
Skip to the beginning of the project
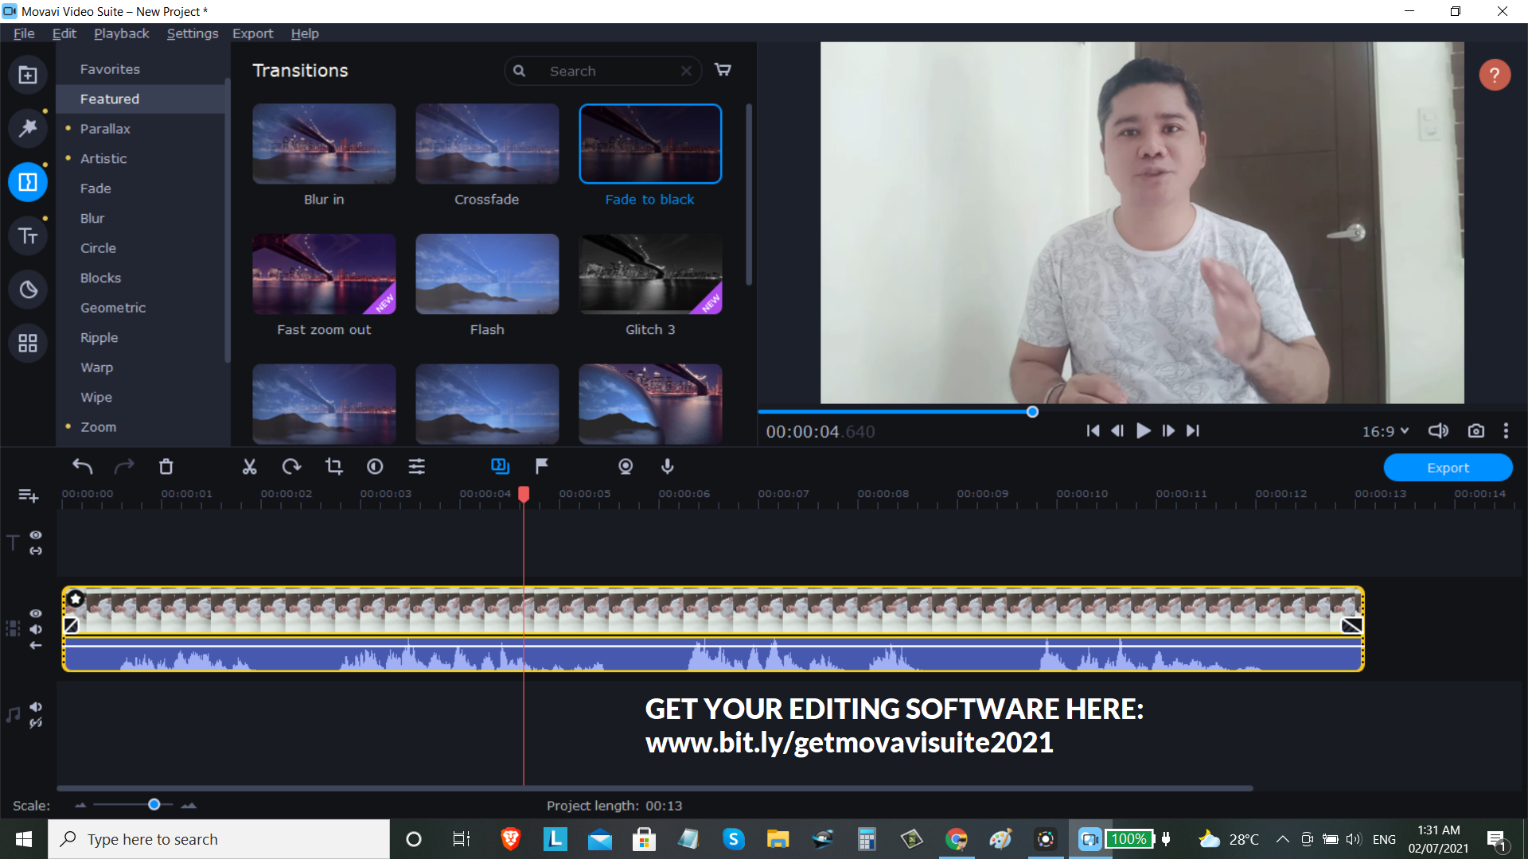point(1093,431)
